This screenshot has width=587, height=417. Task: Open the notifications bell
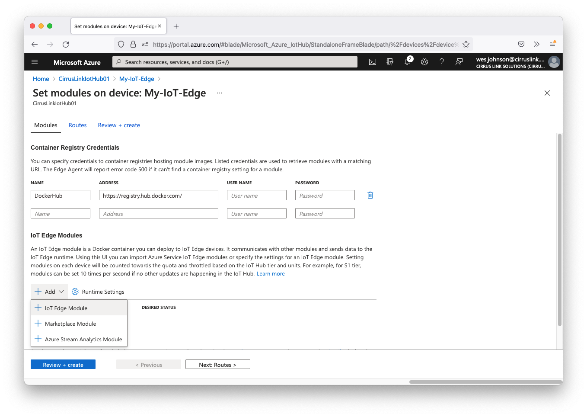[407, 62]
